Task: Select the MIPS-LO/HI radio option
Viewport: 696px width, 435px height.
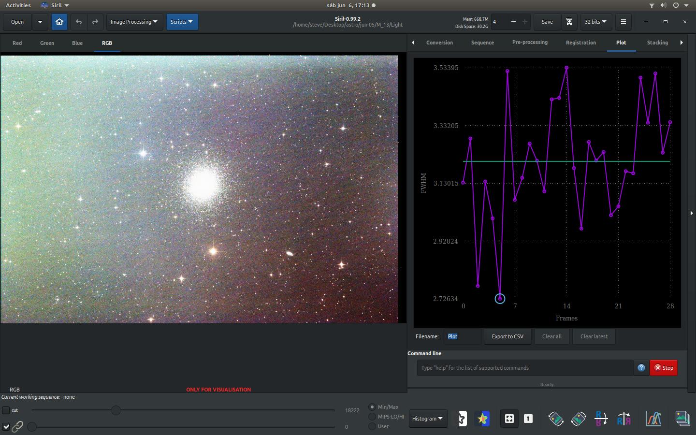Action: [372, 417]
